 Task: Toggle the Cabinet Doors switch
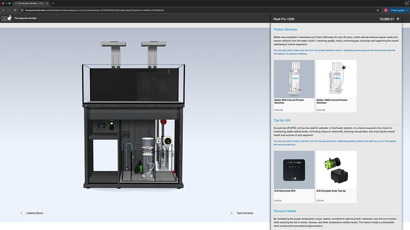point(23,213)
